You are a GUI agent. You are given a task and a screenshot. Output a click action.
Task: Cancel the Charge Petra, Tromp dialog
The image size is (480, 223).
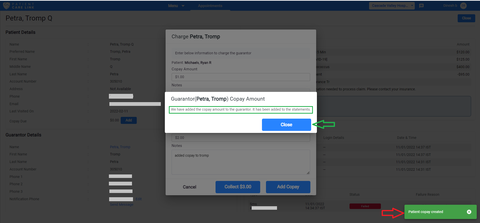click(189, 187)
